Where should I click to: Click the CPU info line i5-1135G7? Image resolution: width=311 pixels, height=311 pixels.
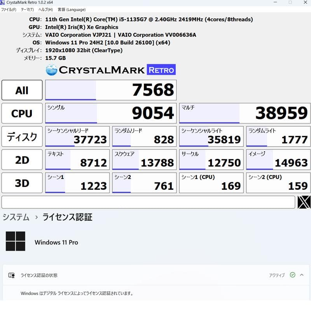click(x=149, y=19)
